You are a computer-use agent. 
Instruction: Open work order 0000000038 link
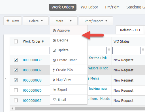pyautogui.click(x=32, y=80)
